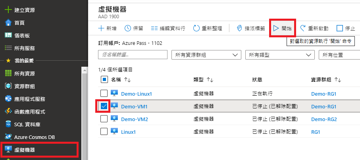Click the sidebar vertical scrollbar
The height and width of the screenshot is (160, 360).
click(84, 111)
